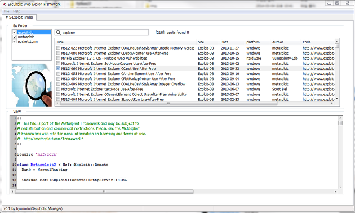This screenshot has height=213, width=355.
Task: Click the code URL in MS12-022 row
Action: [318, 48]
